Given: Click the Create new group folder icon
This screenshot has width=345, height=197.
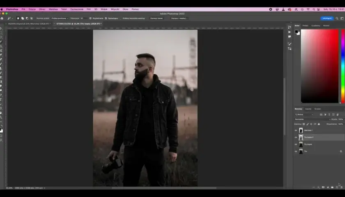Looking at the screenshot, I should tap(332, 187).
